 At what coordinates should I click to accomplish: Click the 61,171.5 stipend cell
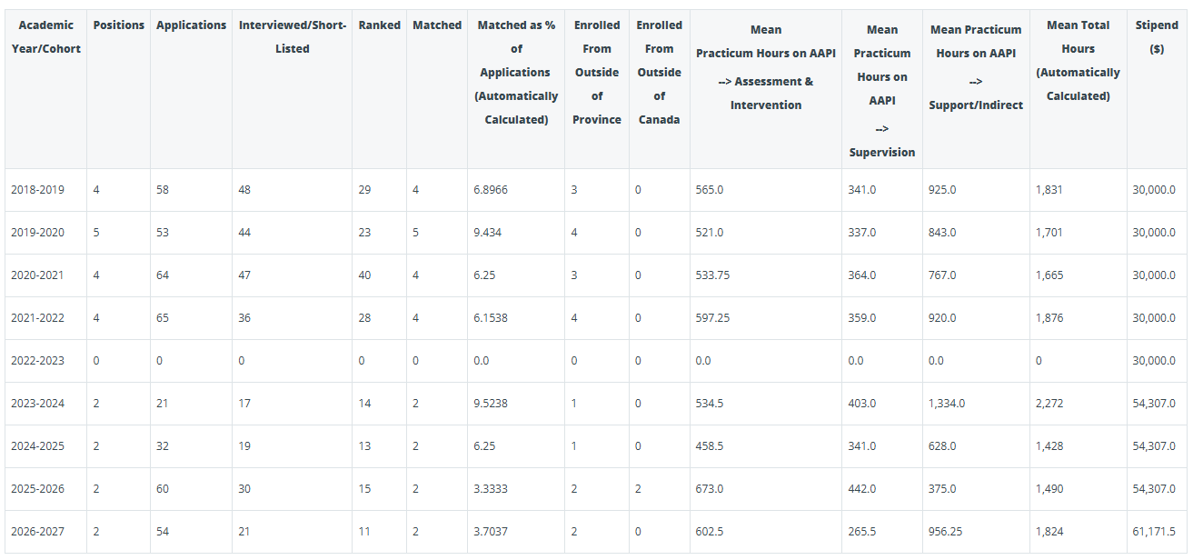(1156, 532)
